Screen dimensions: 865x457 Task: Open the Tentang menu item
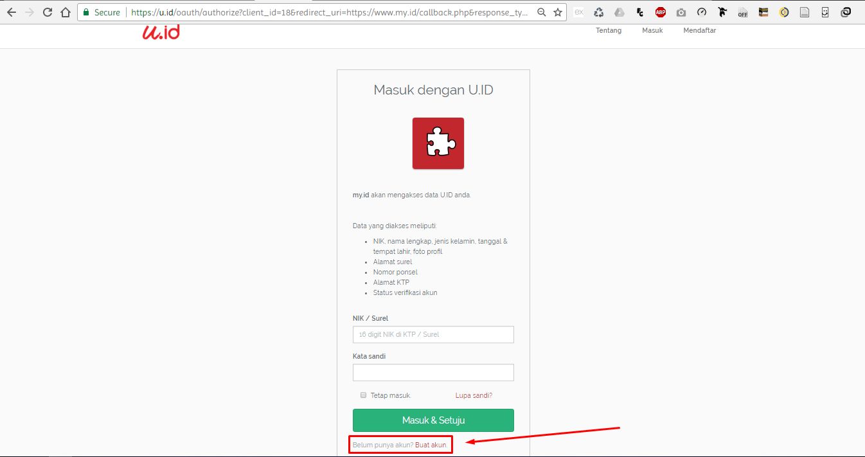coord(609,31)
